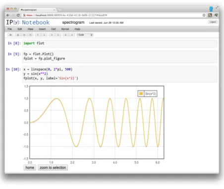
Task: Click the yellow Sin(x^2) legend swatch
Action: [141, 94]
